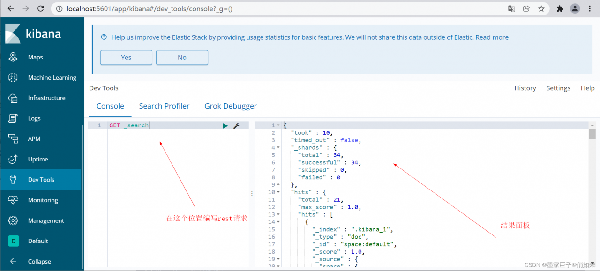Click the "_index" : ".kibana_1" line
Image resolution: width=600 pixels, height=271 pixels.
pyautogui.click(x=352, y=230)
